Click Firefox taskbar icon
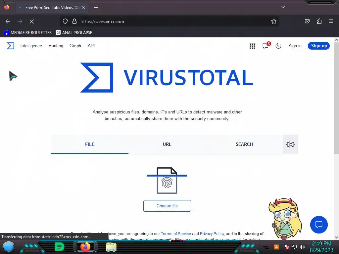The width and height of the screenshot is (339, 254). click(85, 247)
